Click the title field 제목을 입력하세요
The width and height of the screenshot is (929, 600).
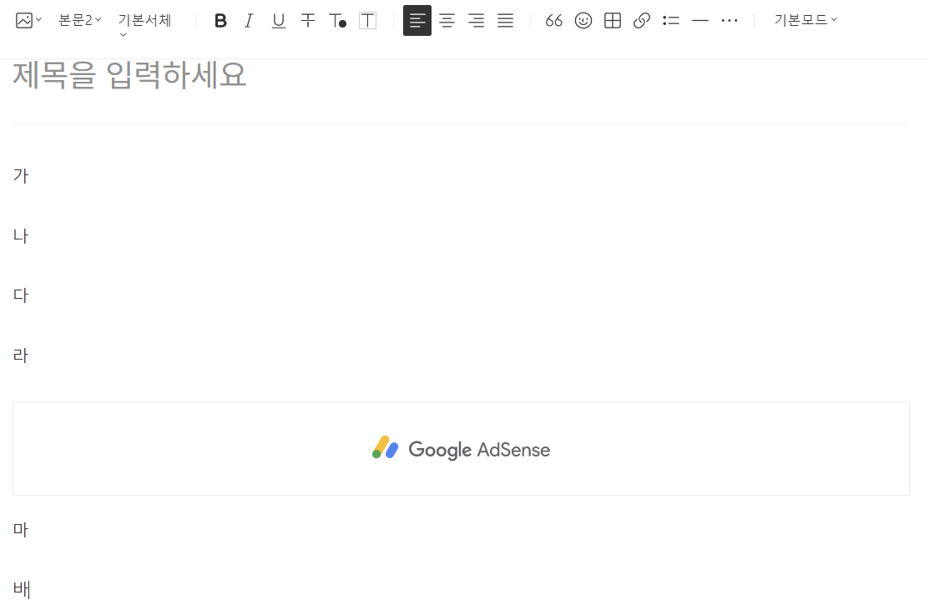(x=461, y=75)
